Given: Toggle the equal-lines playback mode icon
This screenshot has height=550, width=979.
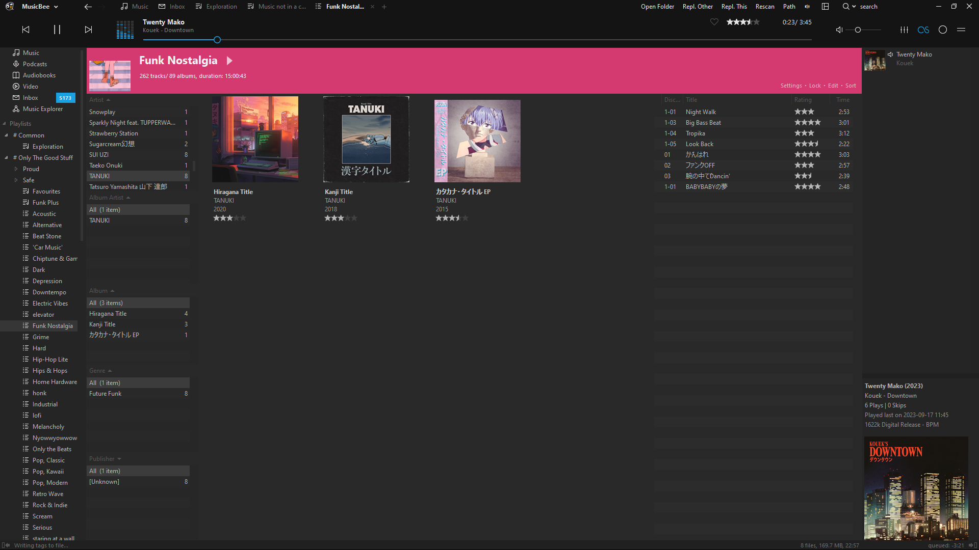Looking at the screenshot, I should tap(961, 30).
